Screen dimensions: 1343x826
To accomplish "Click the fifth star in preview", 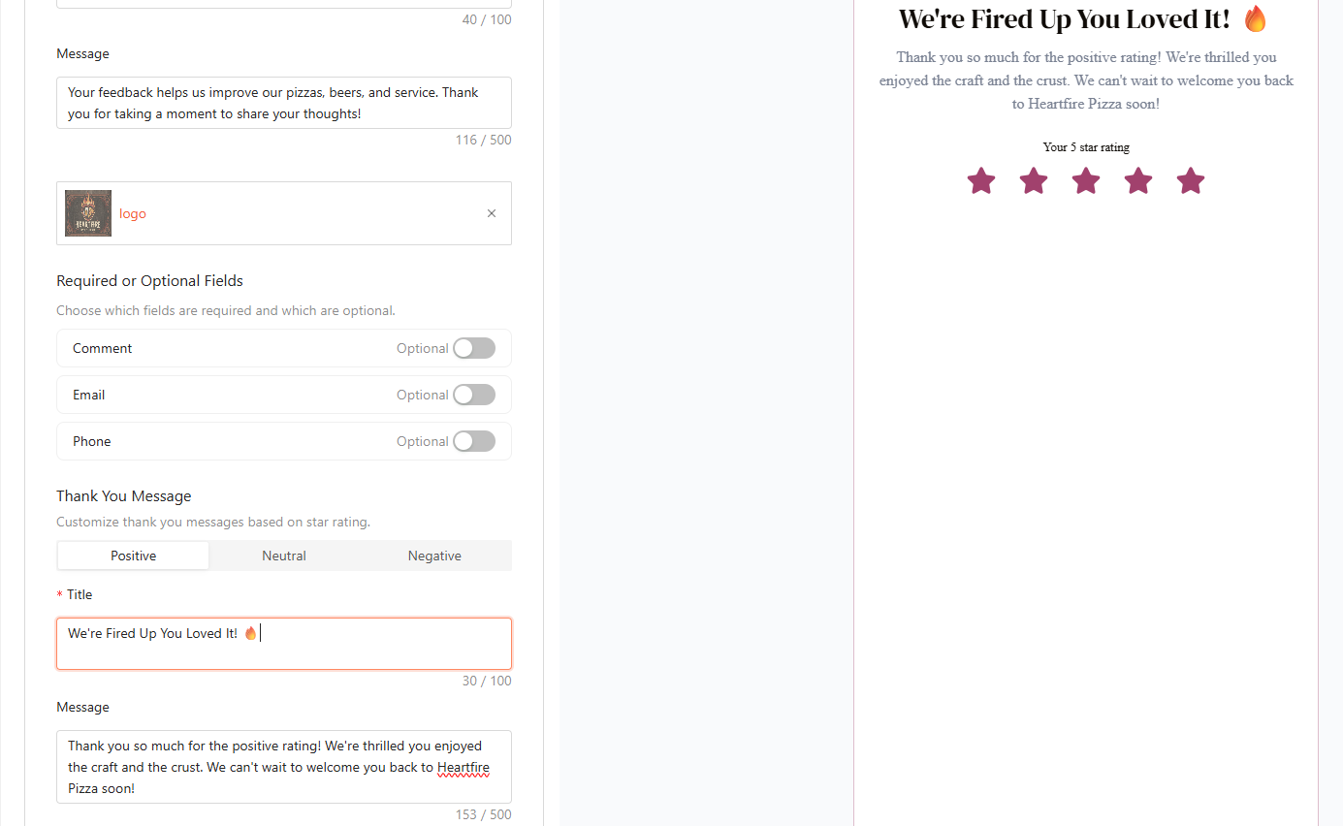I will 1191,181.
